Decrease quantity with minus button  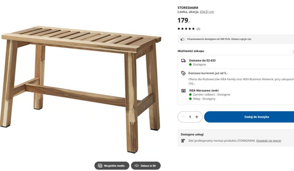point(183,117)
